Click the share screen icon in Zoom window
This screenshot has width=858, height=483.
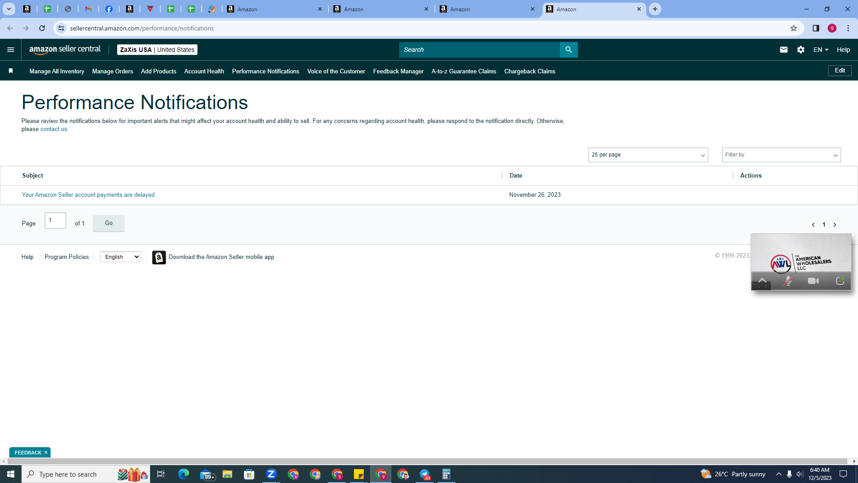(x=840, y=281)
